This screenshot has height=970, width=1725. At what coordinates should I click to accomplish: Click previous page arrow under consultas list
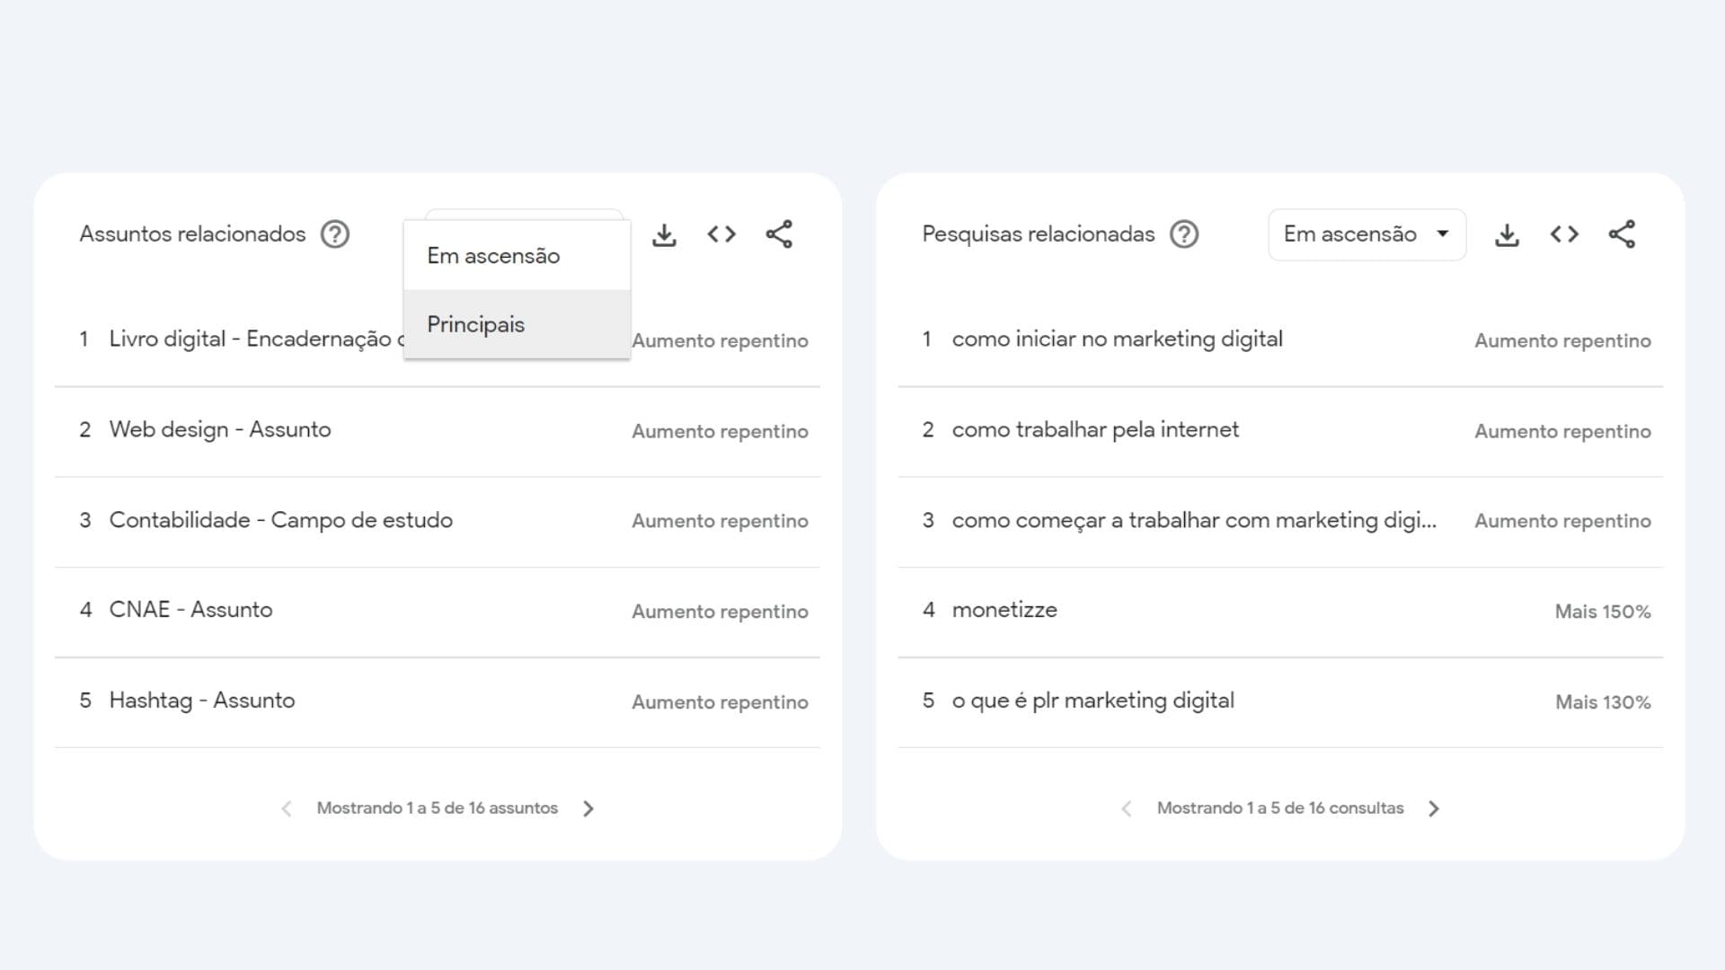1126,807
